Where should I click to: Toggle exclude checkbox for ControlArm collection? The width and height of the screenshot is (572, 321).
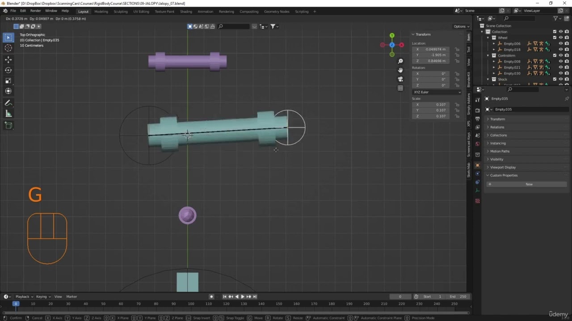(x=555, y=55)
